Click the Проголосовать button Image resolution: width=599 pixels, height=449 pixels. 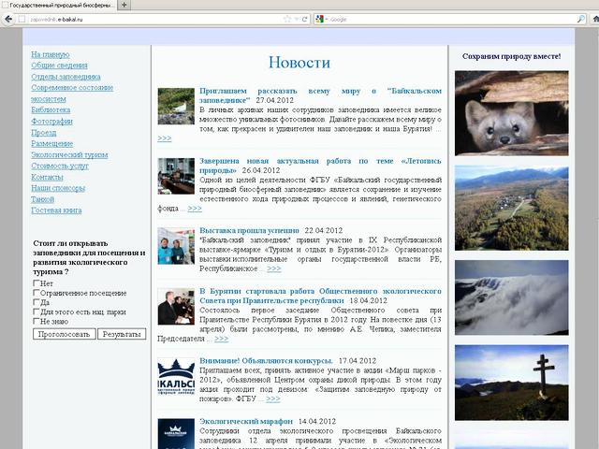(x=65, y=334)
